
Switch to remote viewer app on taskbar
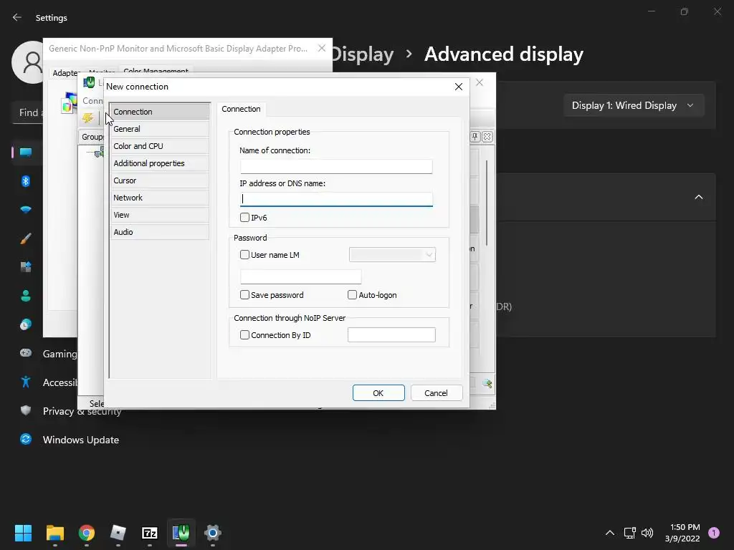(181, 533)
